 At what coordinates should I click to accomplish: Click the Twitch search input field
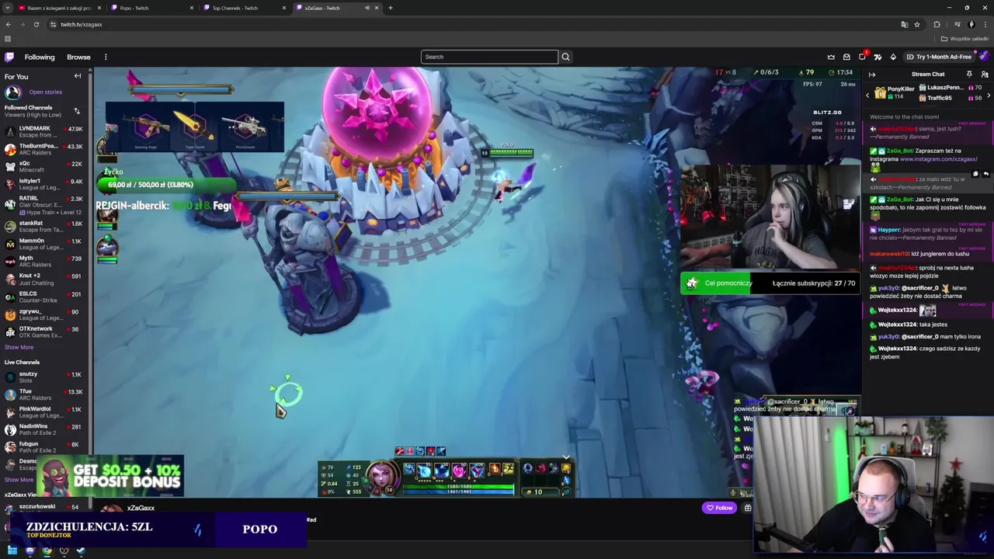(x=489, y=57)
